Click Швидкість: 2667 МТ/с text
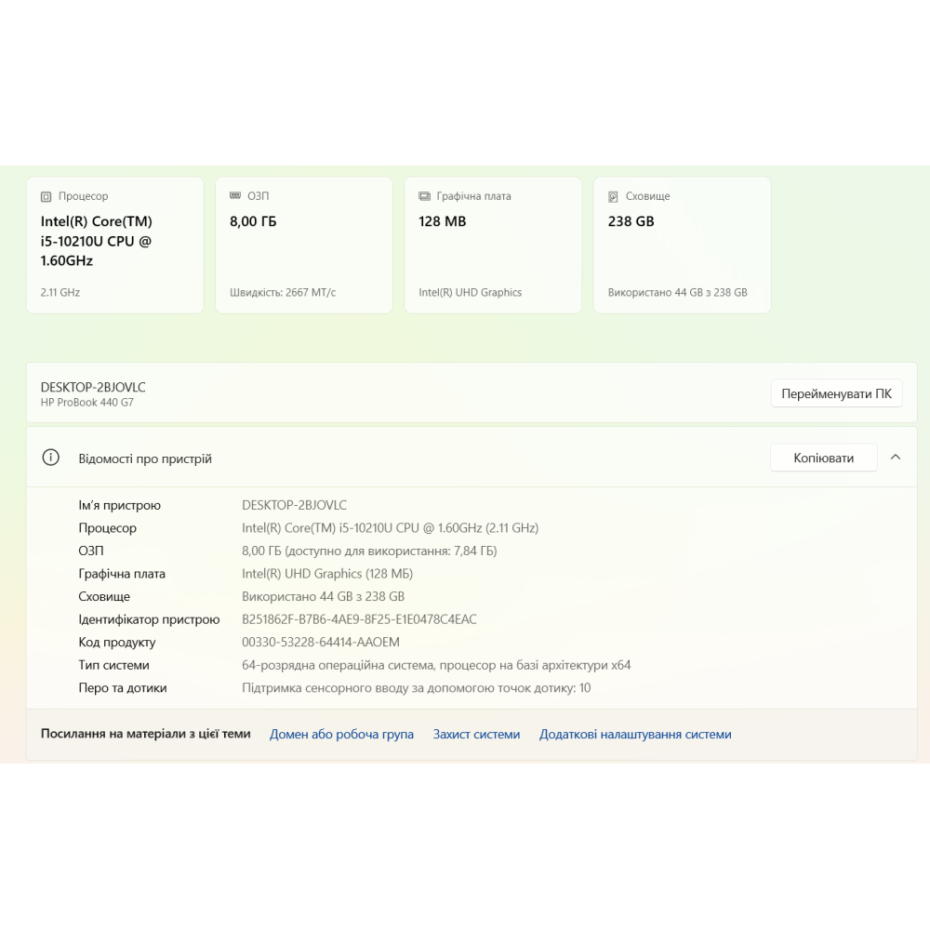Image resolution: width=930 pixels, height=930 pixels. [x=283, y=292]
